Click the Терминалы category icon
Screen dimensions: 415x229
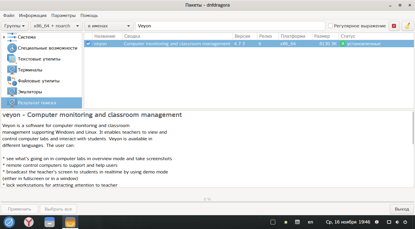(12, 70)
